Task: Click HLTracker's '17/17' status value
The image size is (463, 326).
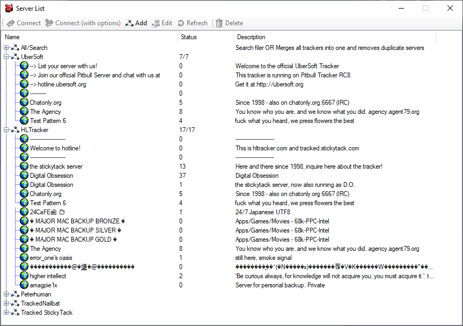Action: click(187, 130)
